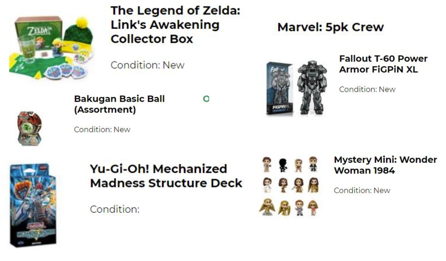The height and width of the screenshot is (261, 446).
Task: Click Condition: New under Wonder Woman 1984
Action: click(362, 190)
